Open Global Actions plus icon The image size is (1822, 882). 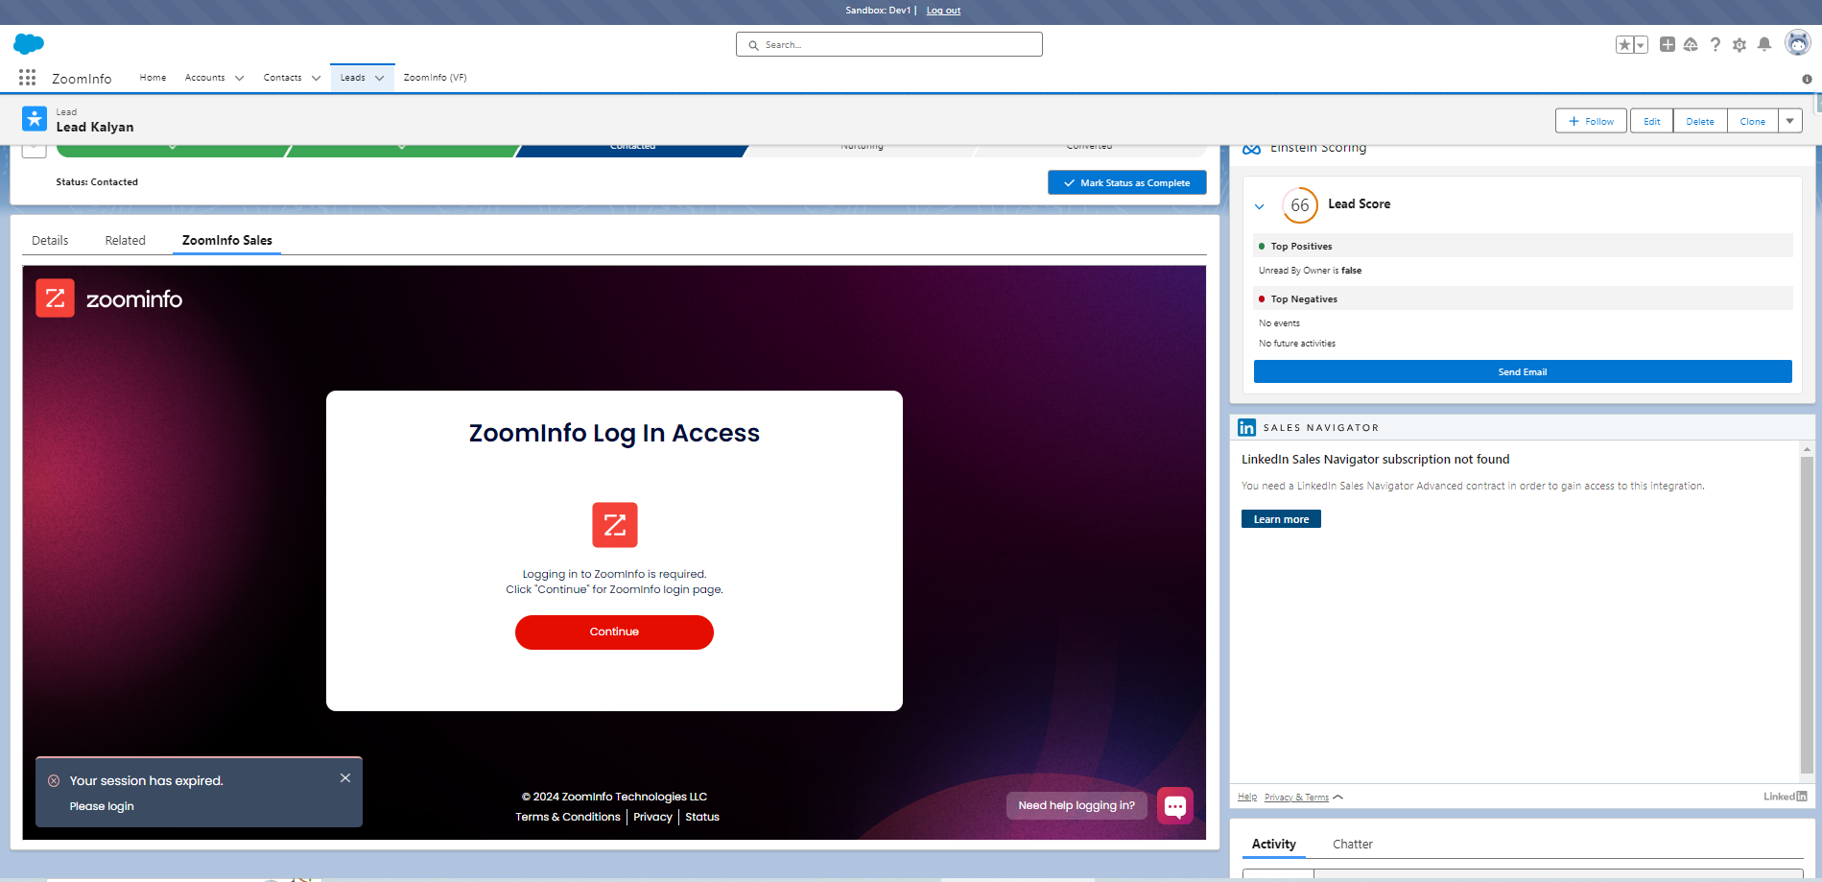[1668, 44]
